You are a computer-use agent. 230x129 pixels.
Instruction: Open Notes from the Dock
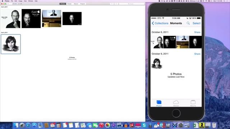[x=71, y=125]
